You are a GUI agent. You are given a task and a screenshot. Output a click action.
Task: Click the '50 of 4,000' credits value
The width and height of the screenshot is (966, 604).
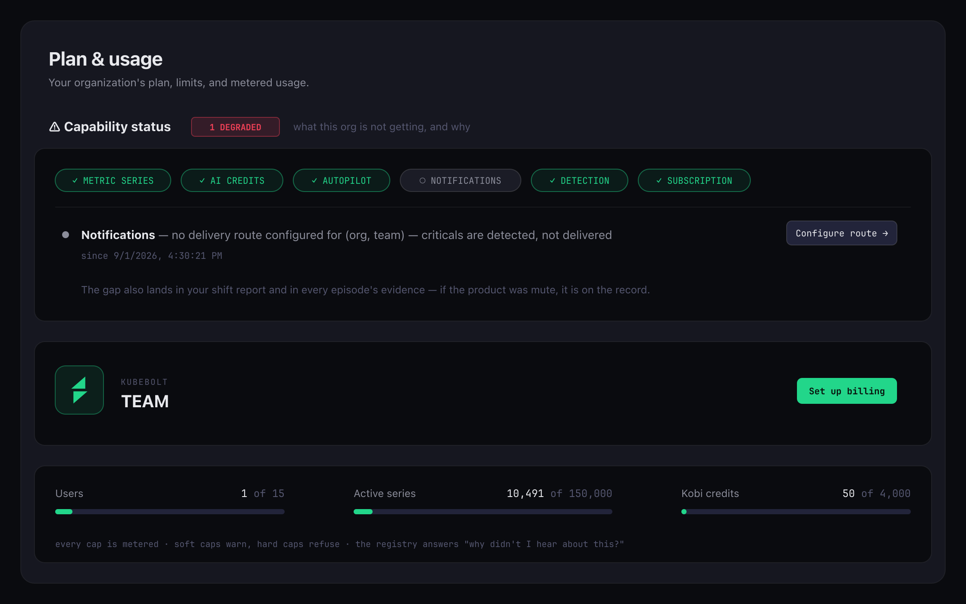tap(876, 494)
